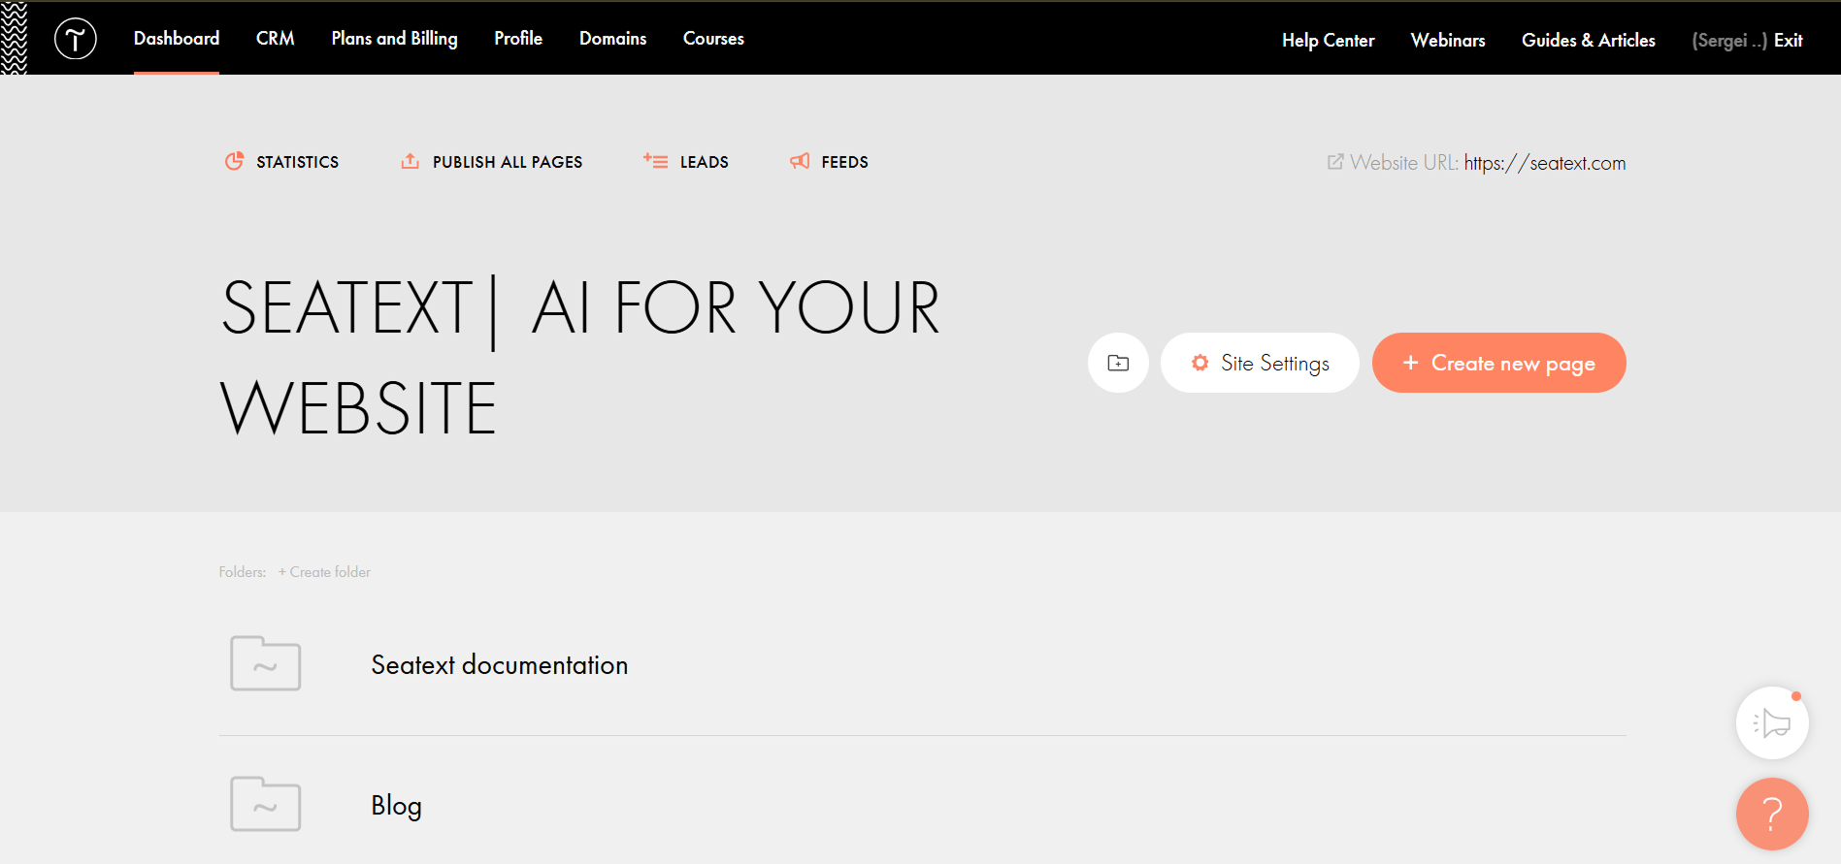
Task: Open the Domains menu item
Action: 613,39
